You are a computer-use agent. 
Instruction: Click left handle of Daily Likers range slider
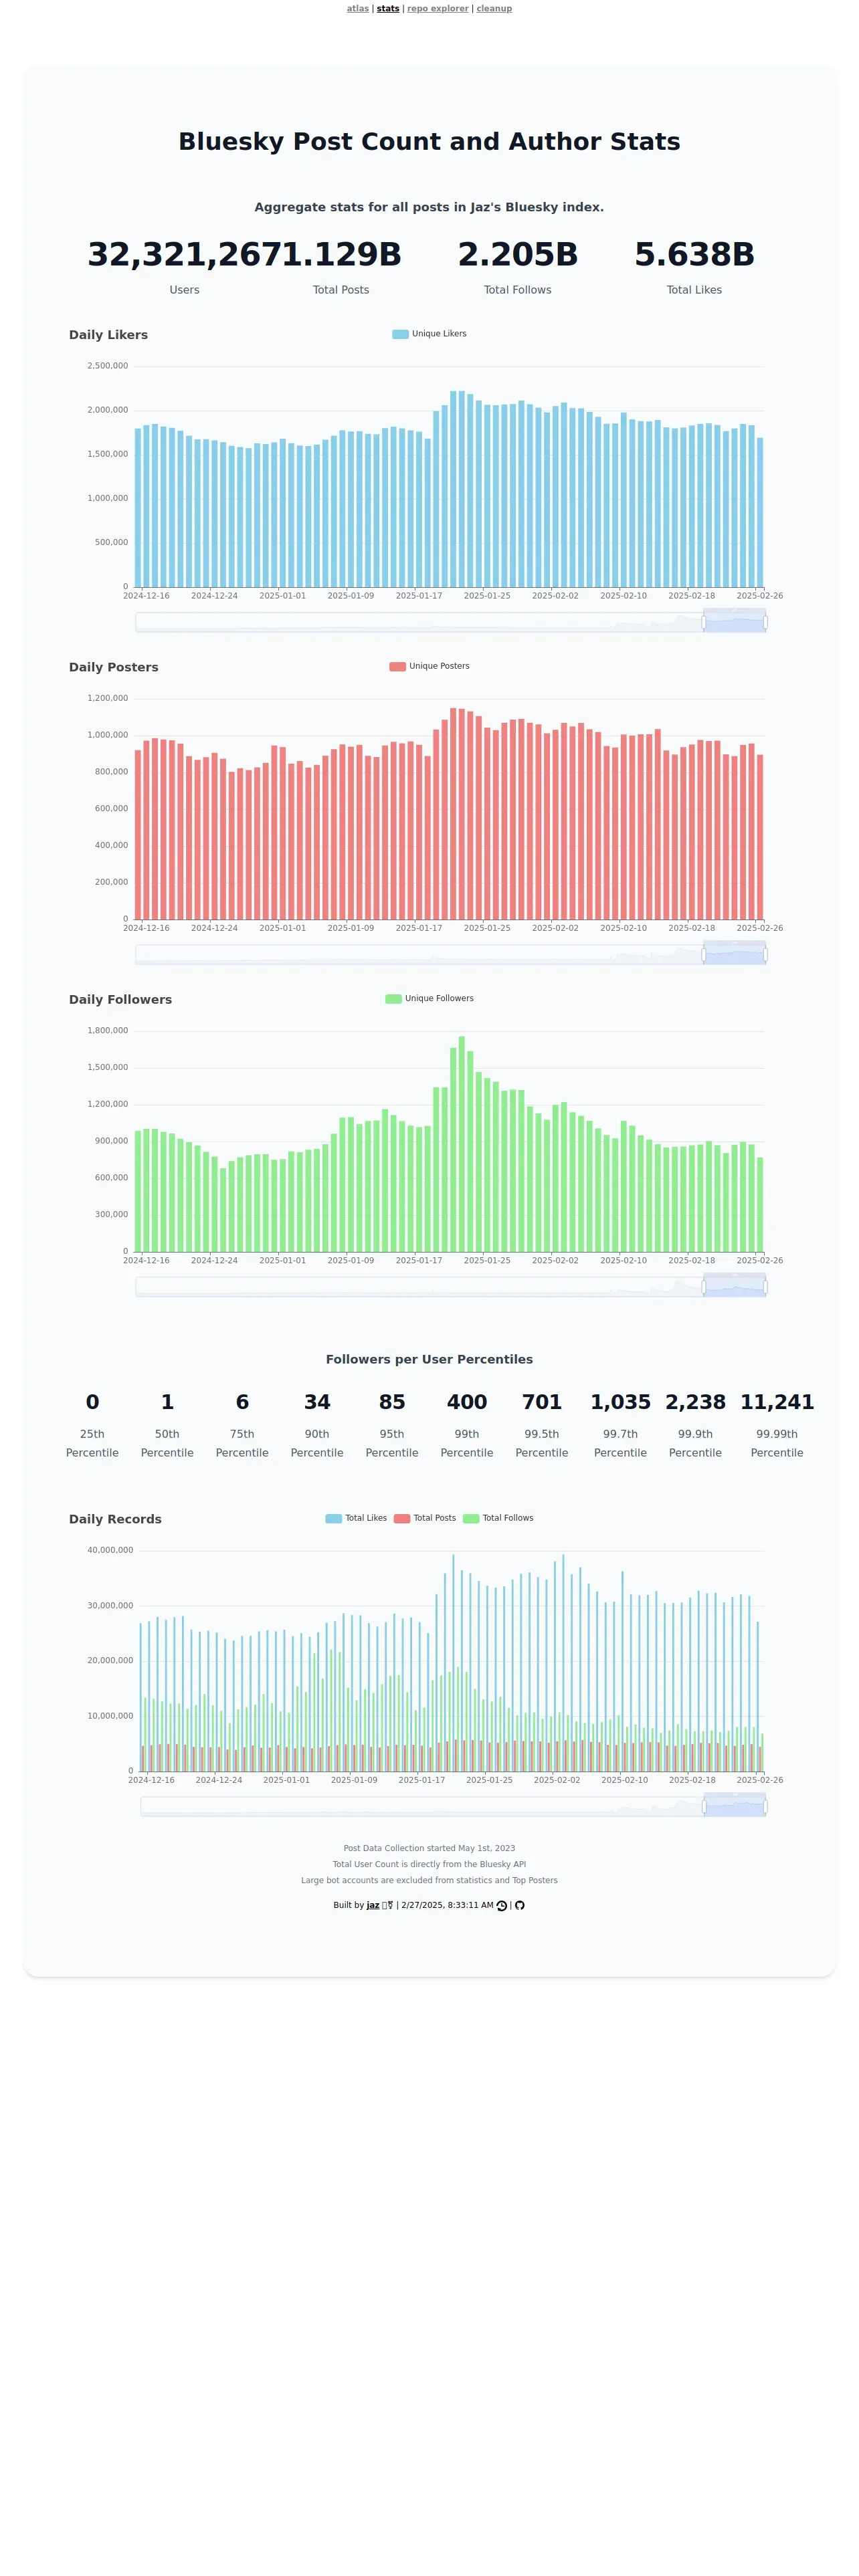click(704, 622)
